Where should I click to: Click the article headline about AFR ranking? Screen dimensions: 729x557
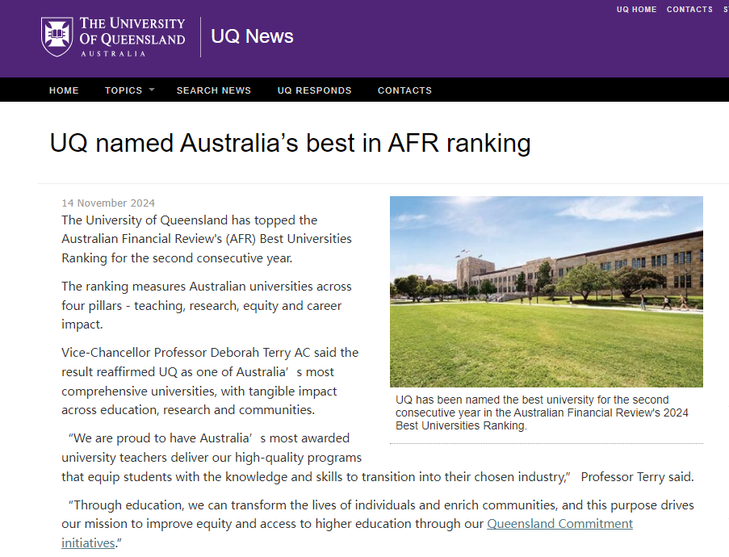(x=290, y=143)
